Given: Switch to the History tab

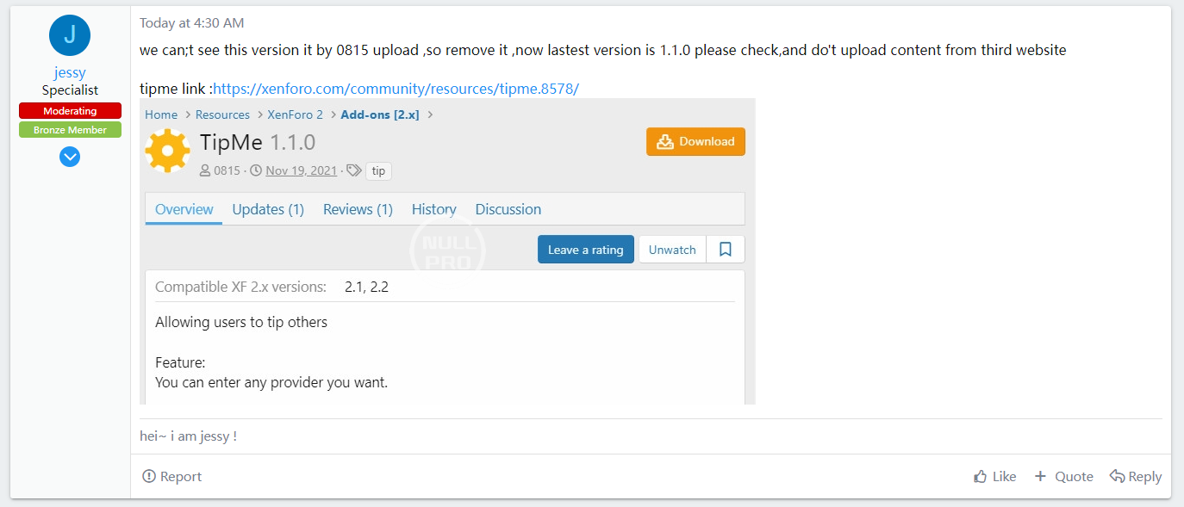Looking at the screenshot, I should tap(434, 209).
